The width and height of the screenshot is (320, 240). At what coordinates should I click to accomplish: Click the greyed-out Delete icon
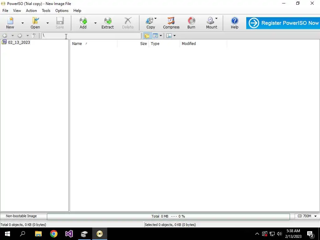128,23
